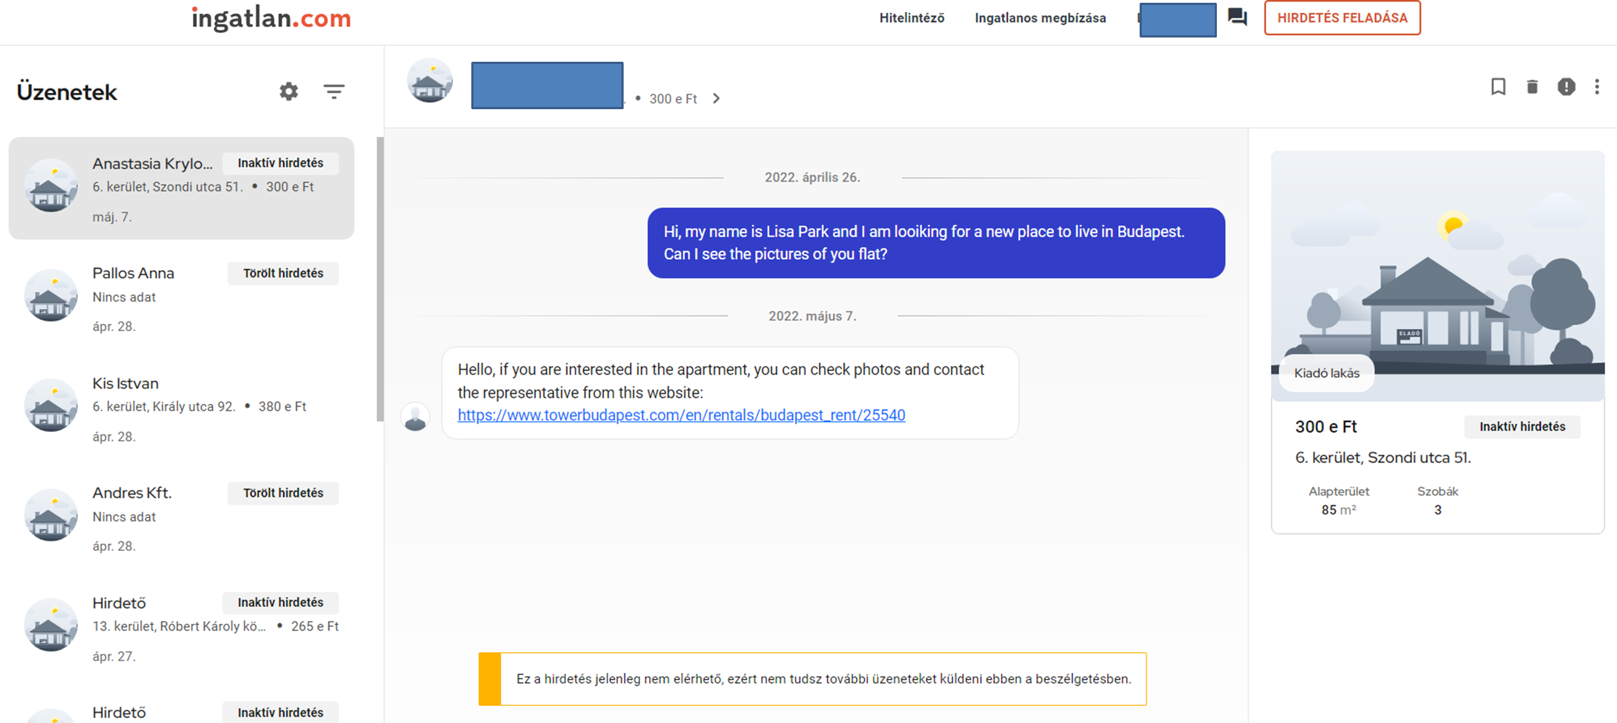The image size is (1617, 723).
Task: Click the 300 e Ft price in listing card
Action: pos(1326,427)
